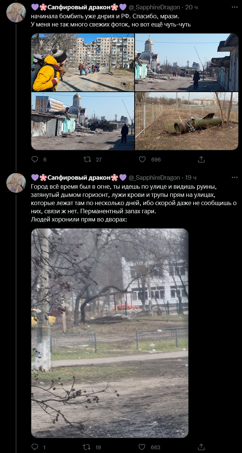The width and height of the screenshot is (242, 453).
Task: Share the first tweet
Action: pyautogui.click(x=201, y=159)
